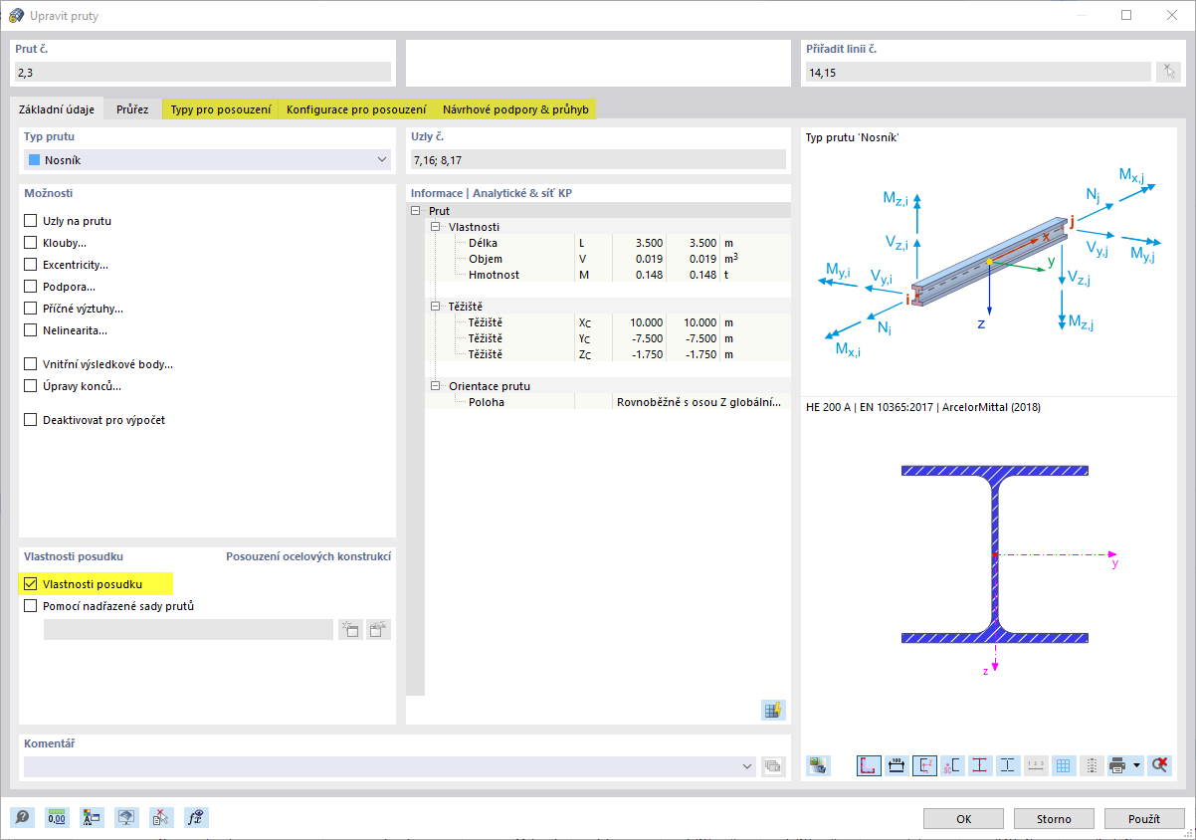
Task: Click the magnifier with red X icon
Action: 1158,765
